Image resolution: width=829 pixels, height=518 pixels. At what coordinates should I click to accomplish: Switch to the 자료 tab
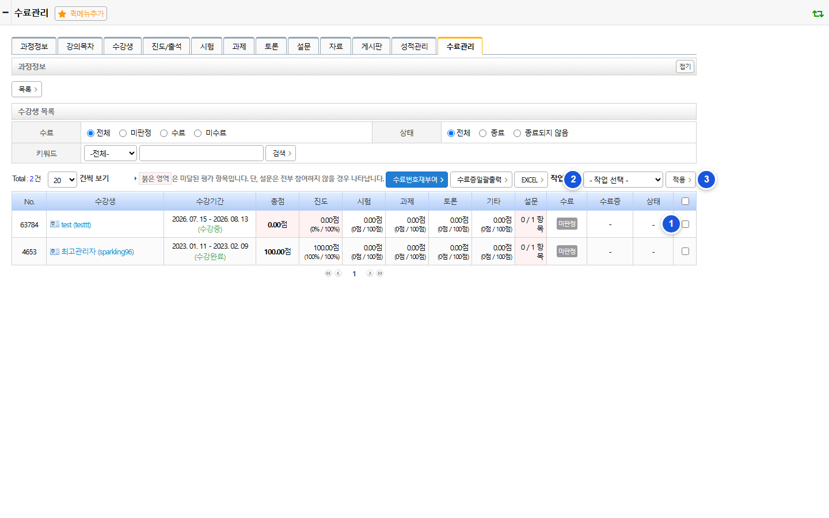click(x=336, y=46)
